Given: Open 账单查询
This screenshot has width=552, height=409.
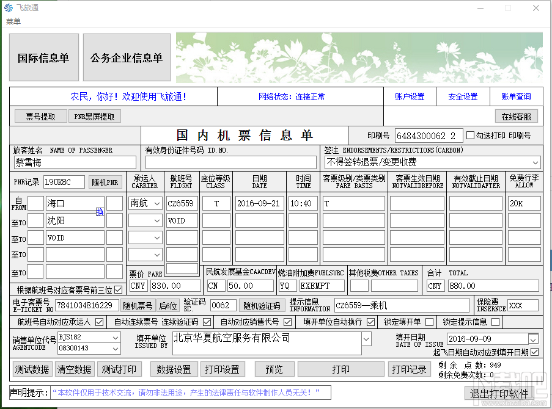Looking at the screenshot, I should coord(516,96).
